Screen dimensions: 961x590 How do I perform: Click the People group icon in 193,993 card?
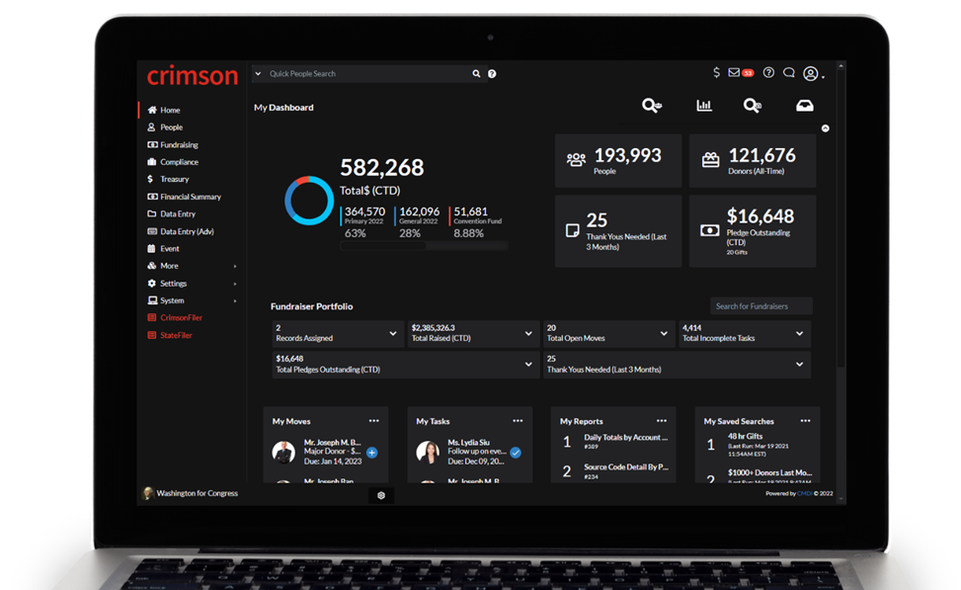576,160
